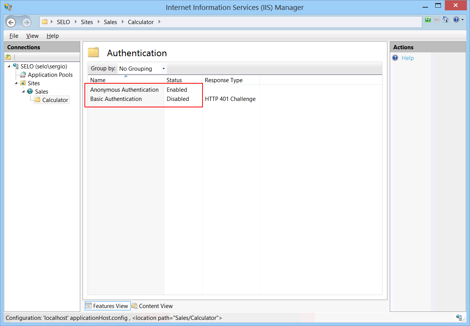Click the Connections panel header
The height and width of the screenshot is (326, 470).
coord(42,47)
